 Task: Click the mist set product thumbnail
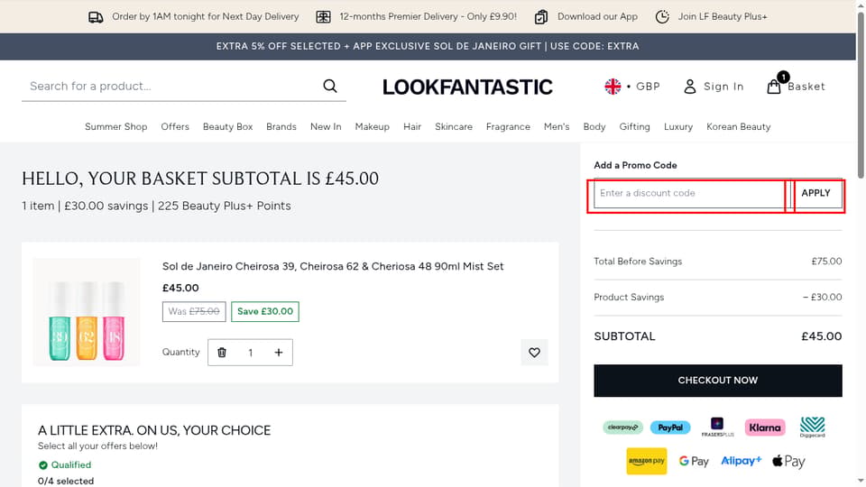[87, 312]
